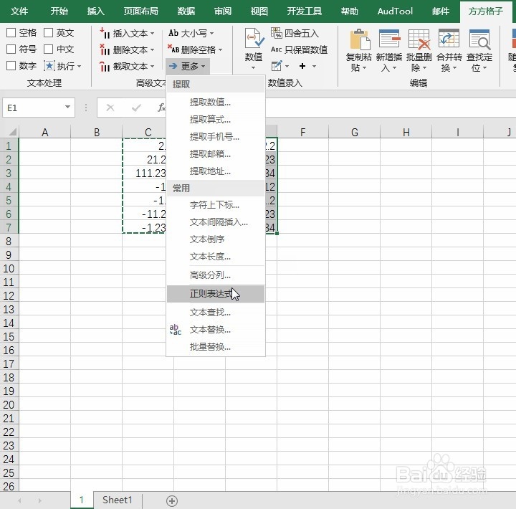The width and height of the screenshot is (516, 509).
Task: Click the 只保留数值 ABC icon
Action: coord(277,49)
